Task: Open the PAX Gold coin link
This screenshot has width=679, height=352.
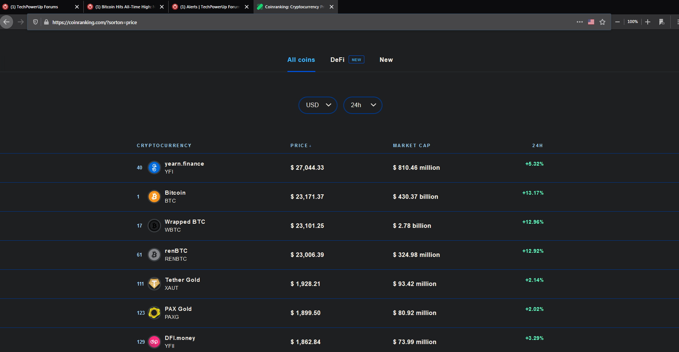Action: coord(178,309)
